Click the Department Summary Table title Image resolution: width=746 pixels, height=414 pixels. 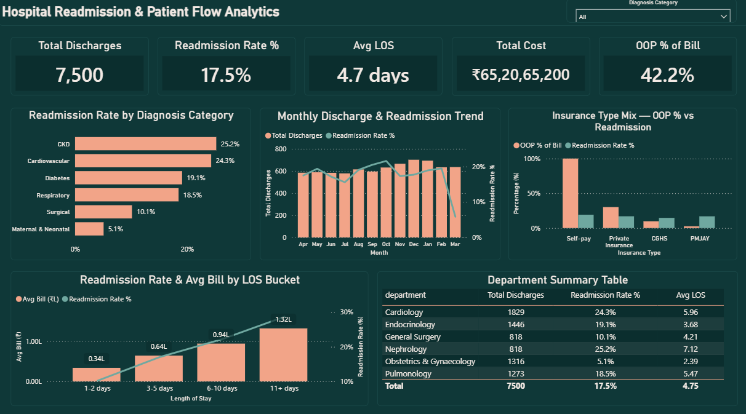click(x=558, y=280)
